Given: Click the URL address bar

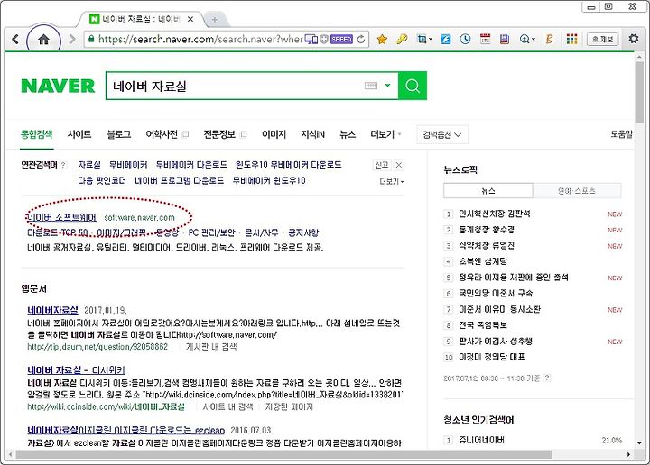Looking at the screenshot, I should [200, 40].
